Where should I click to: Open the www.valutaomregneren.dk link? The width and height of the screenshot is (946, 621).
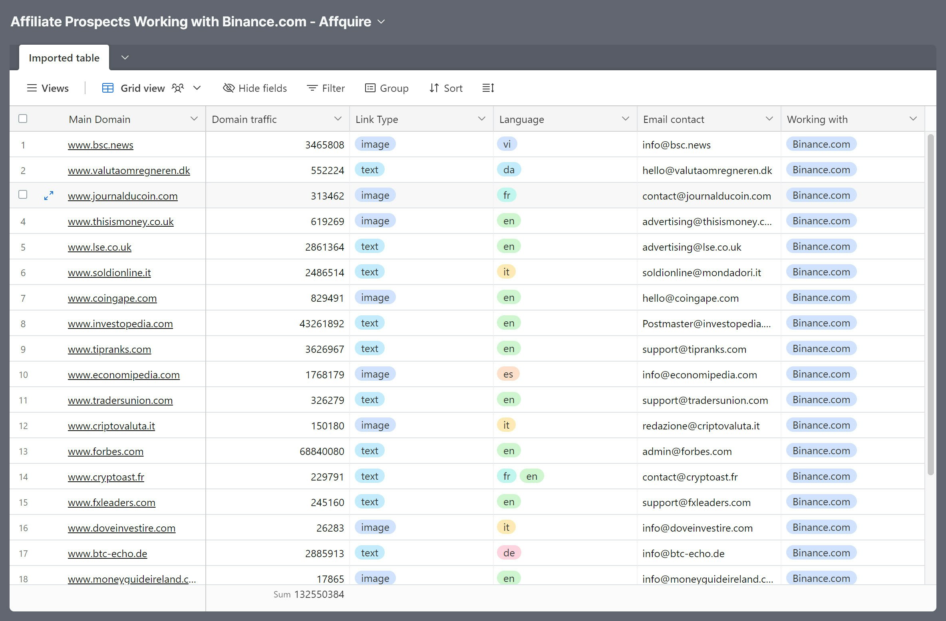coord(129,170)
